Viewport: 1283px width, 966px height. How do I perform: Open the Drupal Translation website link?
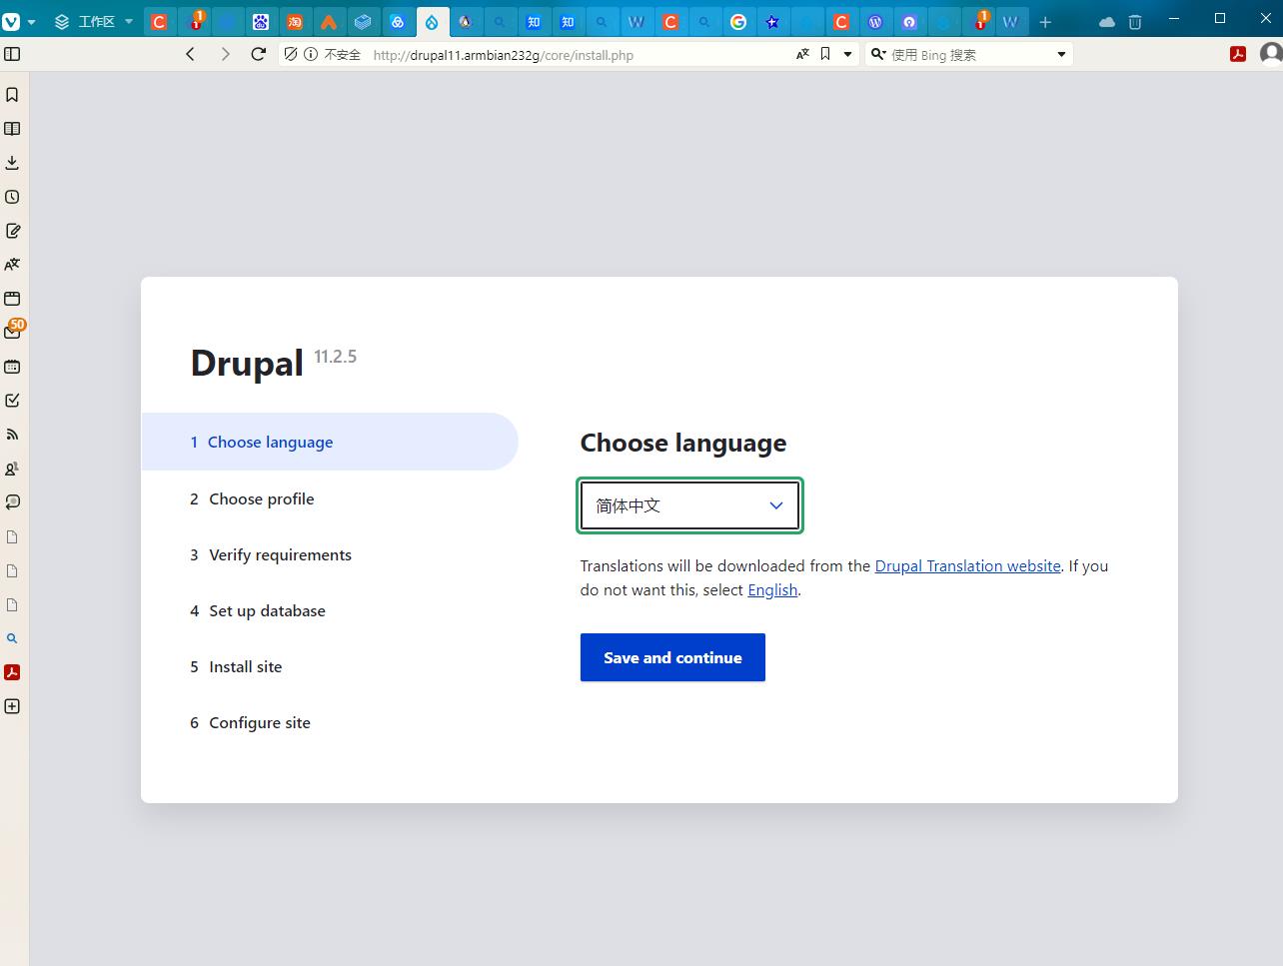click(967, 565)
